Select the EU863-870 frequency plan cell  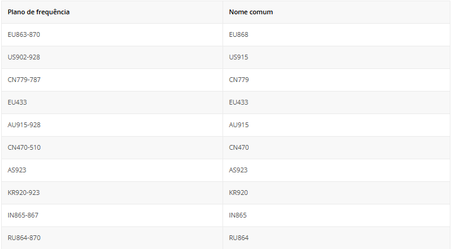click(x=24, y=34)
